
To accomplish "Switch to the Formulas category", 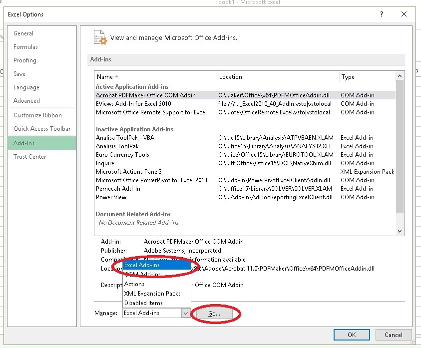I will tap(25, 47).
